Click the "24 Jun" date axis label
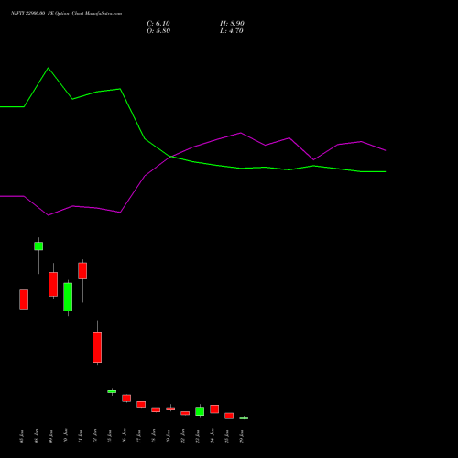This screenshot has width=458, height=458. [212, 436]
